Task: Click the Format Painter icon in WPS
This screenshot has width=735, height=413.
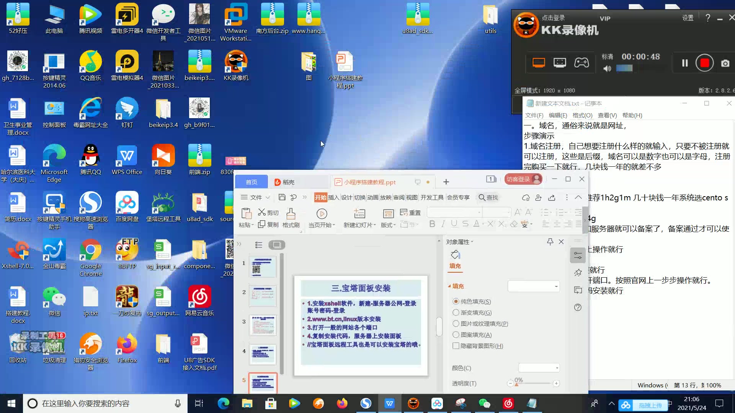Action: coord(291,212)
